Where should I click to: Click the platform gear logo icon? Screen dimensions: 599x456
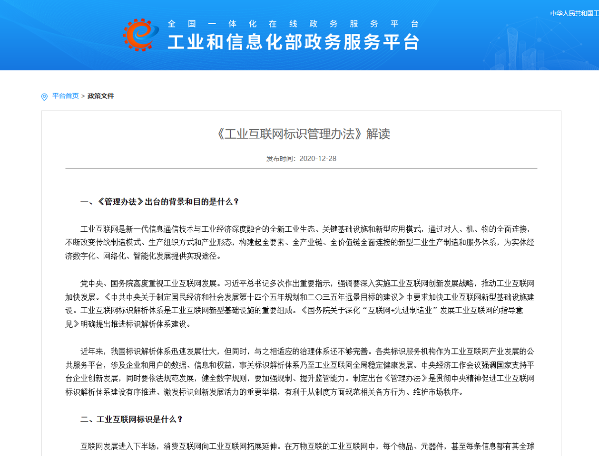[141, 35]
